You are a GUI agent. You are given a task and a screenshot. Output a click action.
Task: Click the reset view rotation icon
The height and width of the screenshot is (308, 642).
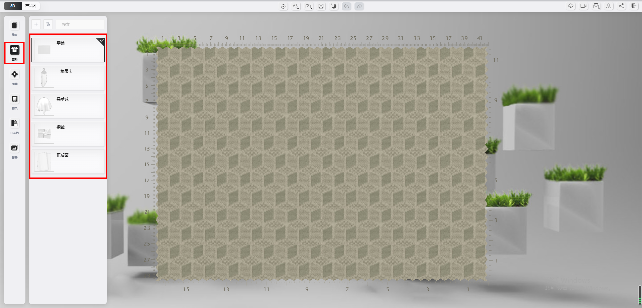point(283,6)
